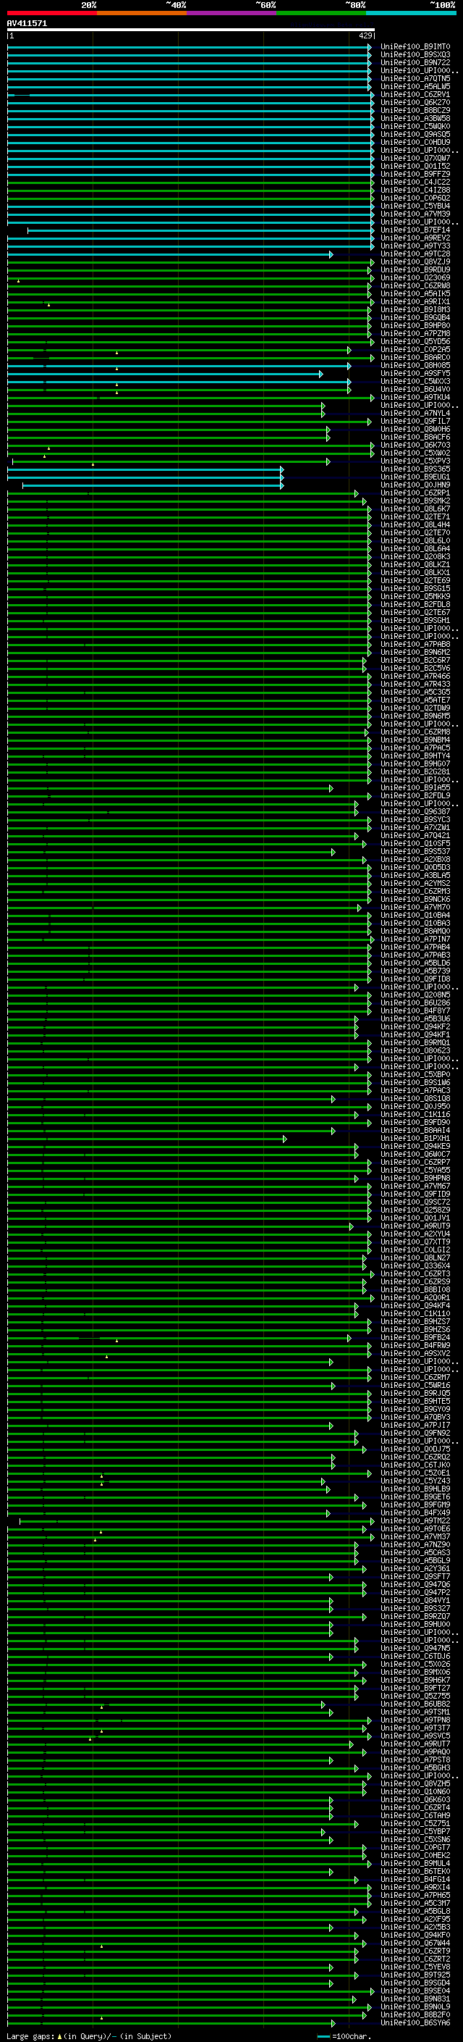Select hit label UniRef100_A7VM39
The height and width of the screenshot is (2042, 463).
click(415, 214)
